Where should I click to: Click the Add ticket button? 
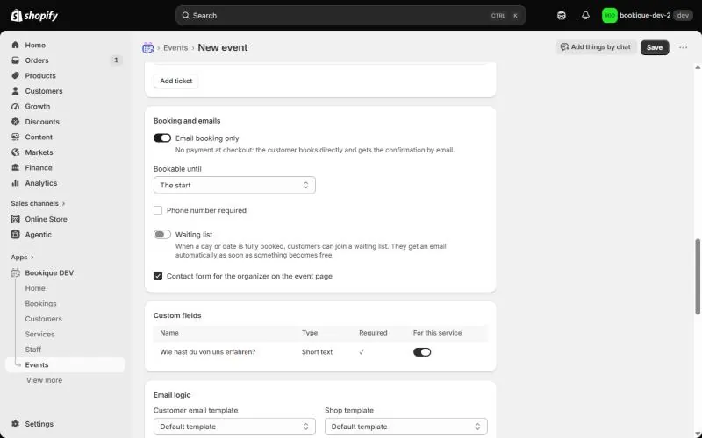(x=176, y=81)
